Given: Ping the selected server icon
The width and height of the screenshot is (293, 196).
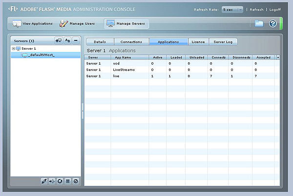Looking at the screenshot, I should coord(52,181).
